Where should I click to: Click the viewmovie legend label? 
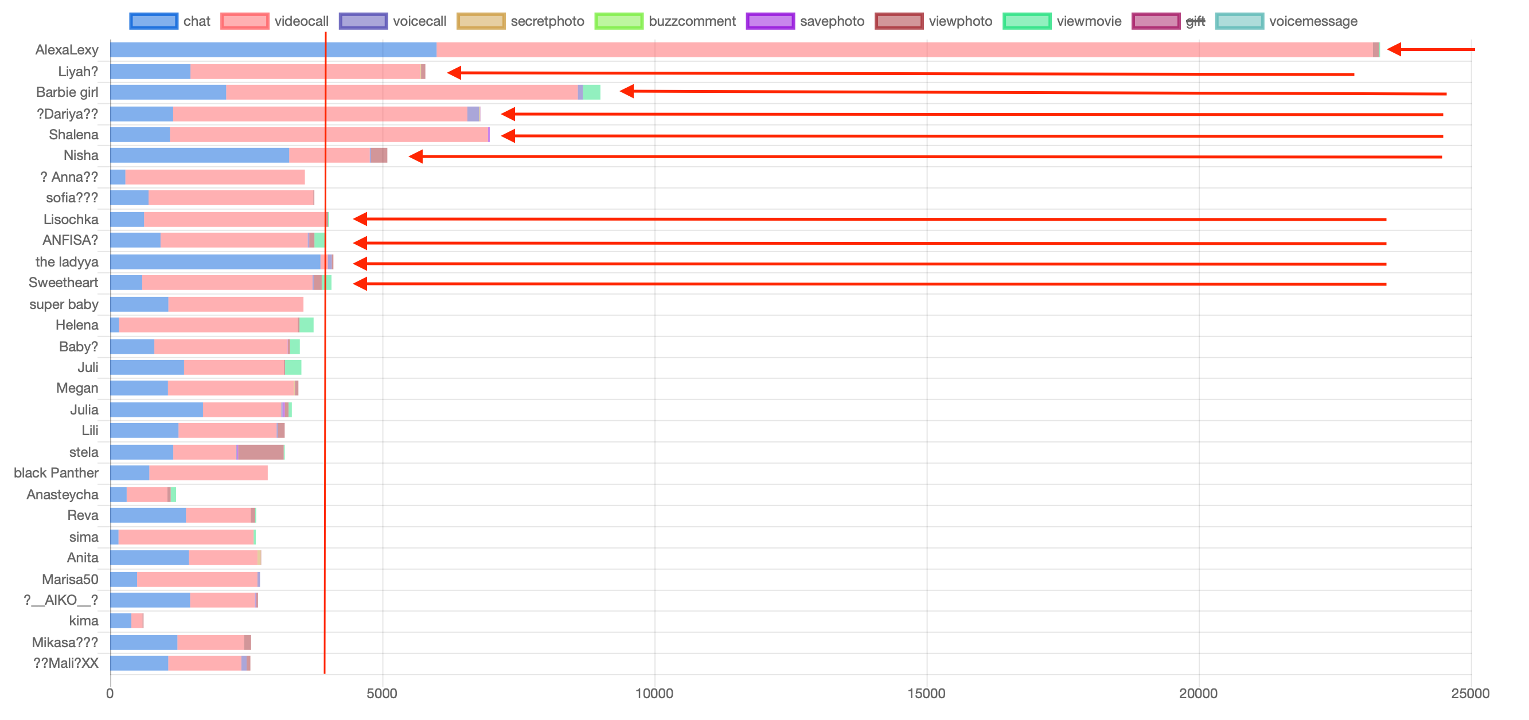tap(1089, 21)
